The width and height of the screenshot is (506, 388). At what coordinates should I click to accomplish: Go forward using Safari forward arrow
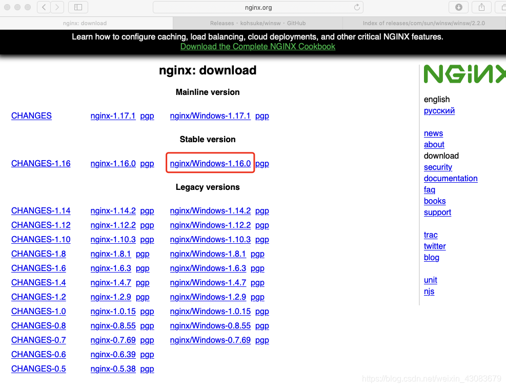tap(57, 7)
